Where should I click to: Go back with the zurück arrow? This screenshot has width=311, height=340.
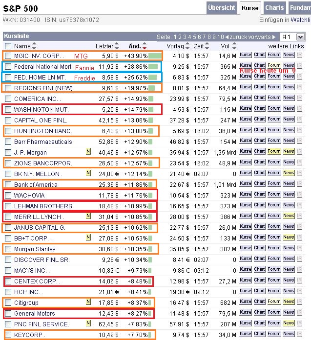pos(227,37)
